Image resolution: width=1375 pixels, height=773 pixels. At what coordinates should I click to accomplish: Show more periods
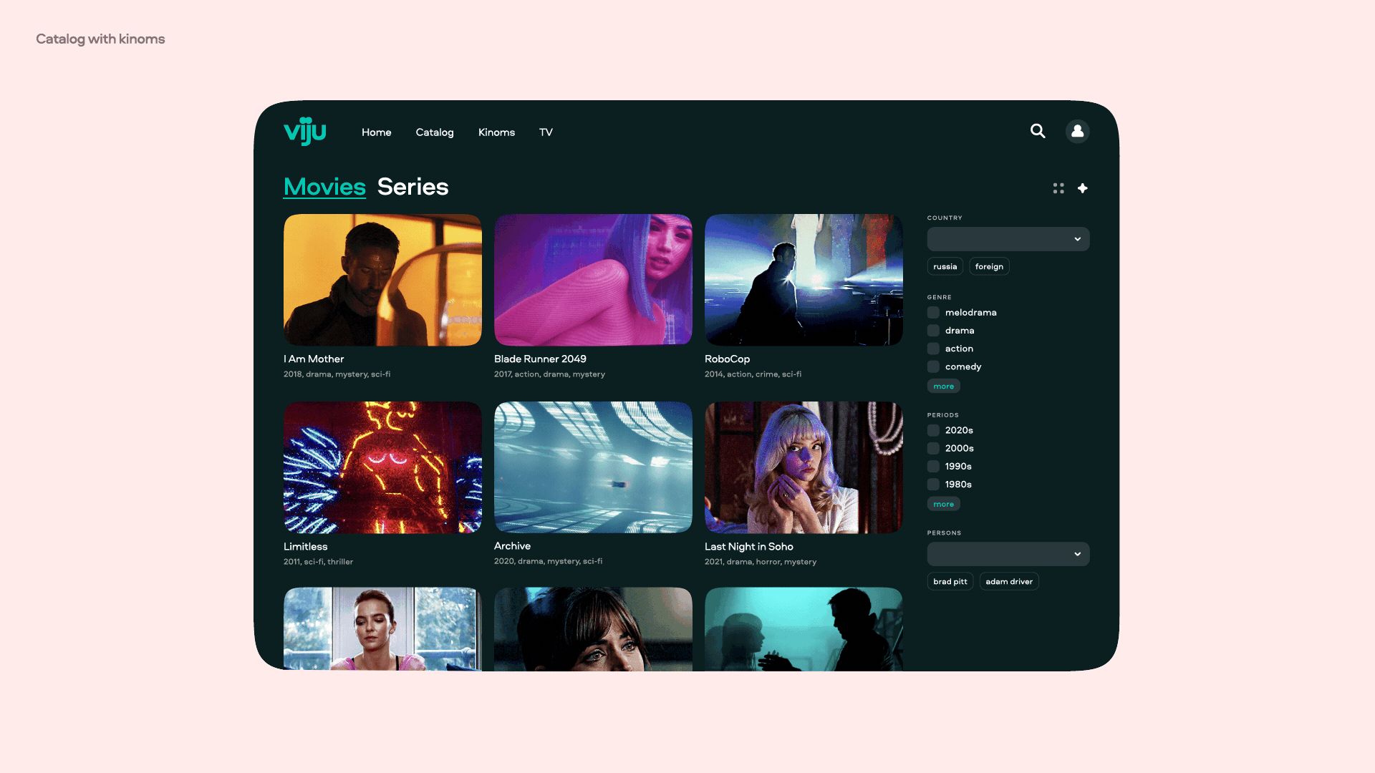pyautogui.click(x=943, y=505)
